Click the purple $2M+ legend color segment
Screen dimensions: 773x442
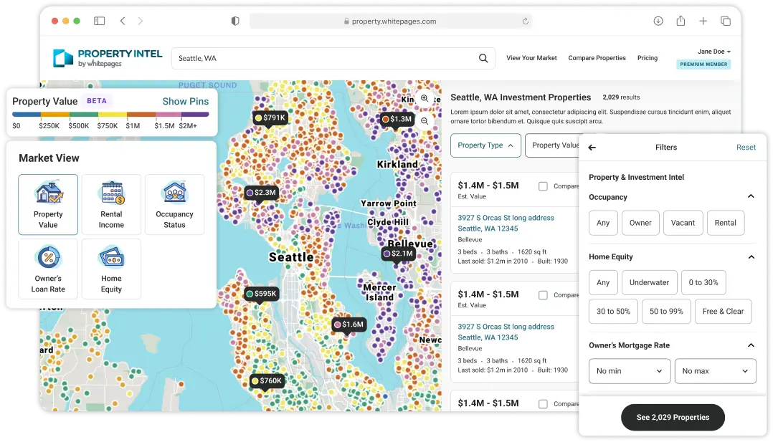(x=195, y=115)
